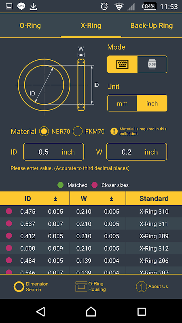Tap Android home navigation icon

91,311
